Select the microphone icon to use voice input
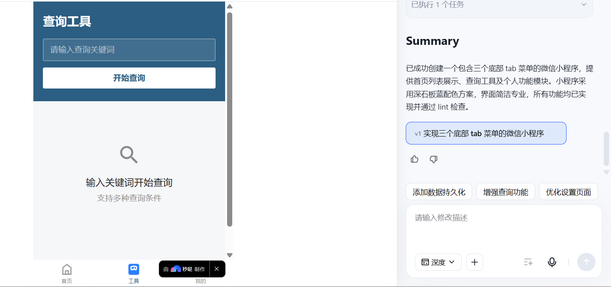This screenshot has width=611, height=287. click(552, 262)
